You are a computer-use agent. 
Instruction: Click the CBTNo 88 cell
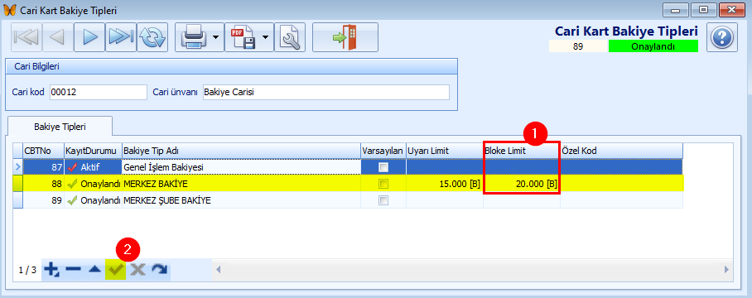[44, 184]
